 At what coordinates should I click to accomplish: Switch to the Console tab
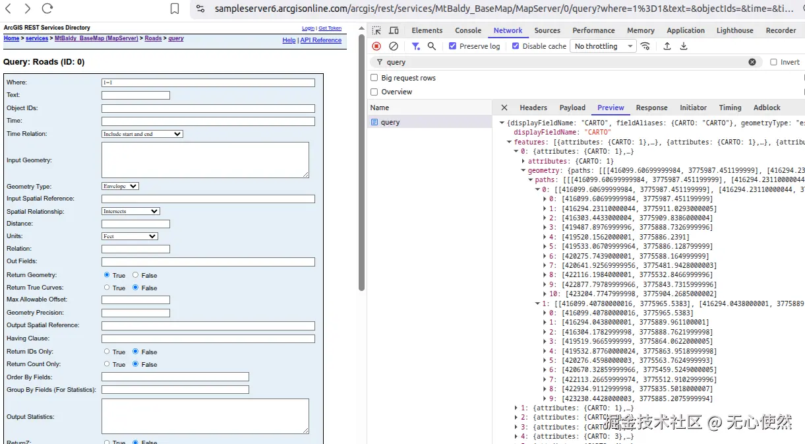click(468, 30)
